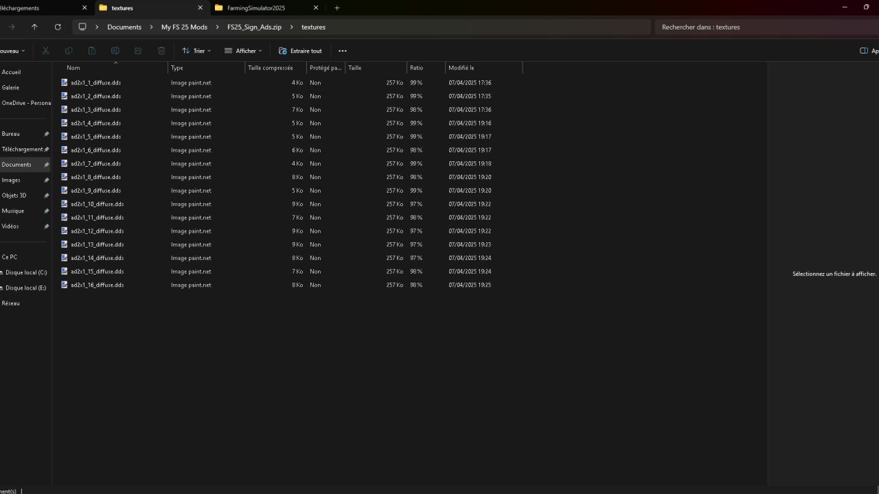Click the Rename icon in toolbar
Viewport: 879px width, 494px height.
click(115, 51)
